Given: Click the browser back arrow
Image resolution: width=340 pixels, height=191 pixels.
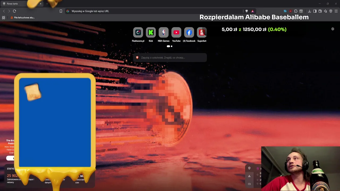Looking at the screenshot, I should pyautogui.click(x=4, y=11).
